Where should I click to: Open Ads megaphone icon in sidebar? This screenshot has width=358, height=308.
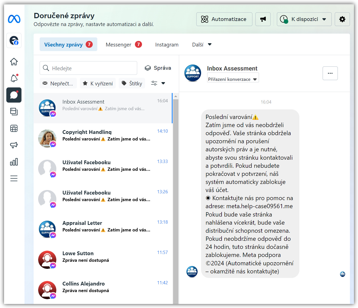click(14, 145)
